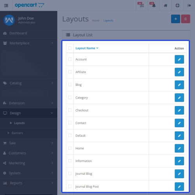Tick the Category layout checkbox
The width and height of the screenshot is (195, 195).
(x=70, y=97)
